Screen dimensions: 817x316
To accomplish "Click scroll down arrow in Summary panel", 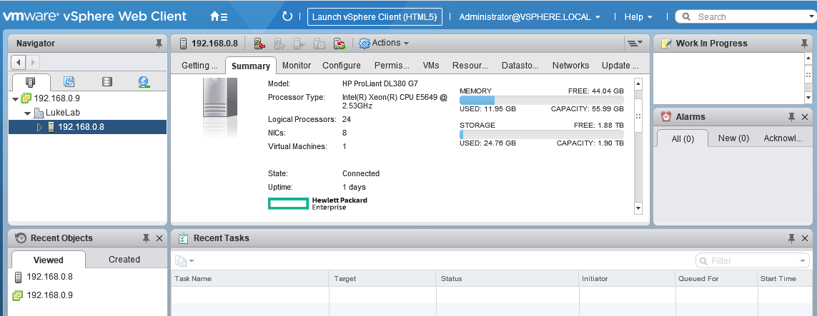I will [x=638, y=208].
